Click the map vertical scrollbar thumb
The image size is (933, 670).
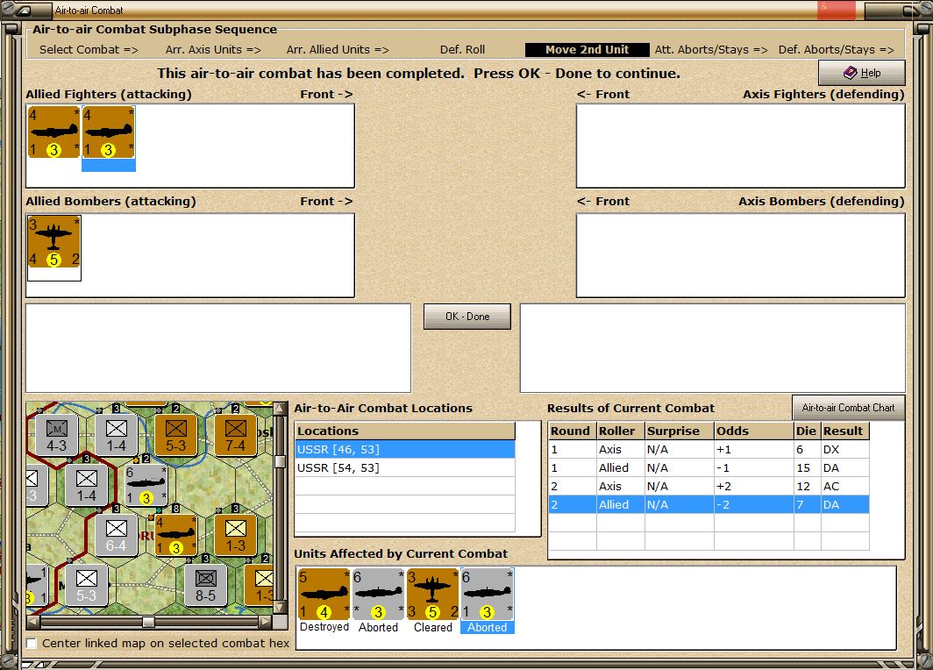[280, 462]
